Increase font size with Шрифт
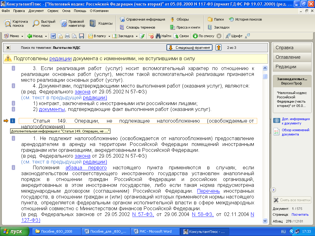Image resolution: width=315 pixels, height=236 pixels. 234,36
